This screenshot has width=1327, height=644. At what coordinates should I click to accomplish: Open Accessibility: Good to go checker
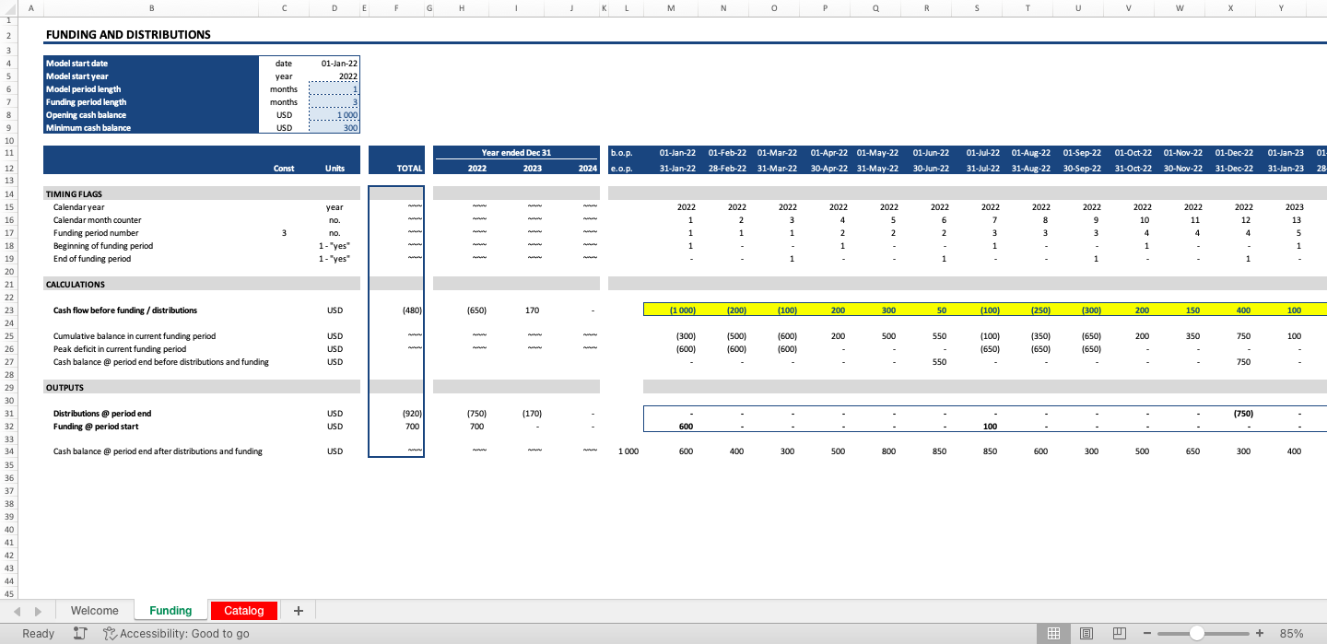176,633
